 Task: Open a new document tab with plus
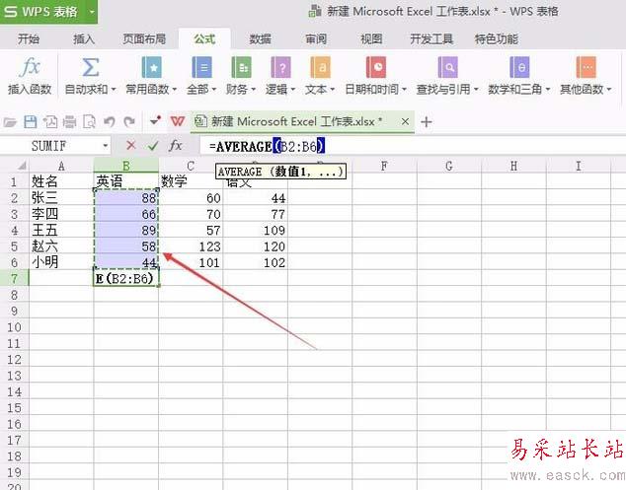pos(427,121)
